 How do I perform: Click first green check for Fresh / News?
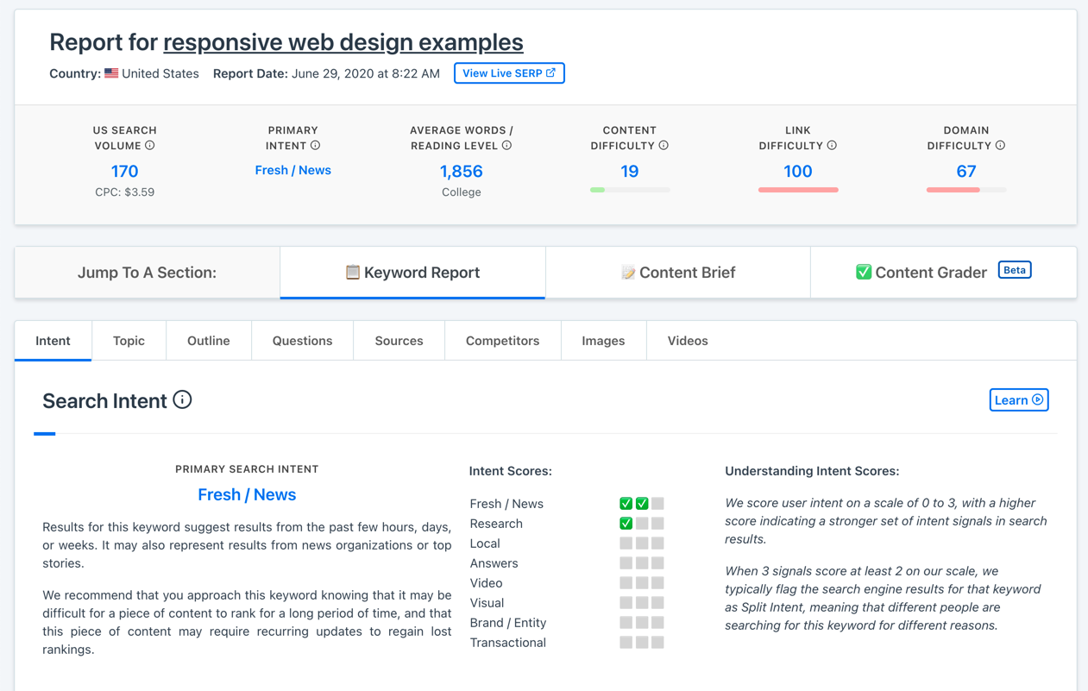(x=626, y=504)
